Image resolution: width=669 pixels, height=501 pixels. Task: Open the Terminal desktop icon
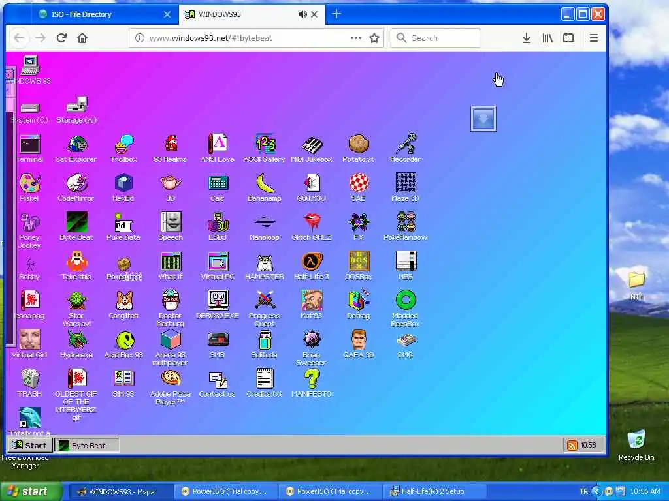click(29, 149)
